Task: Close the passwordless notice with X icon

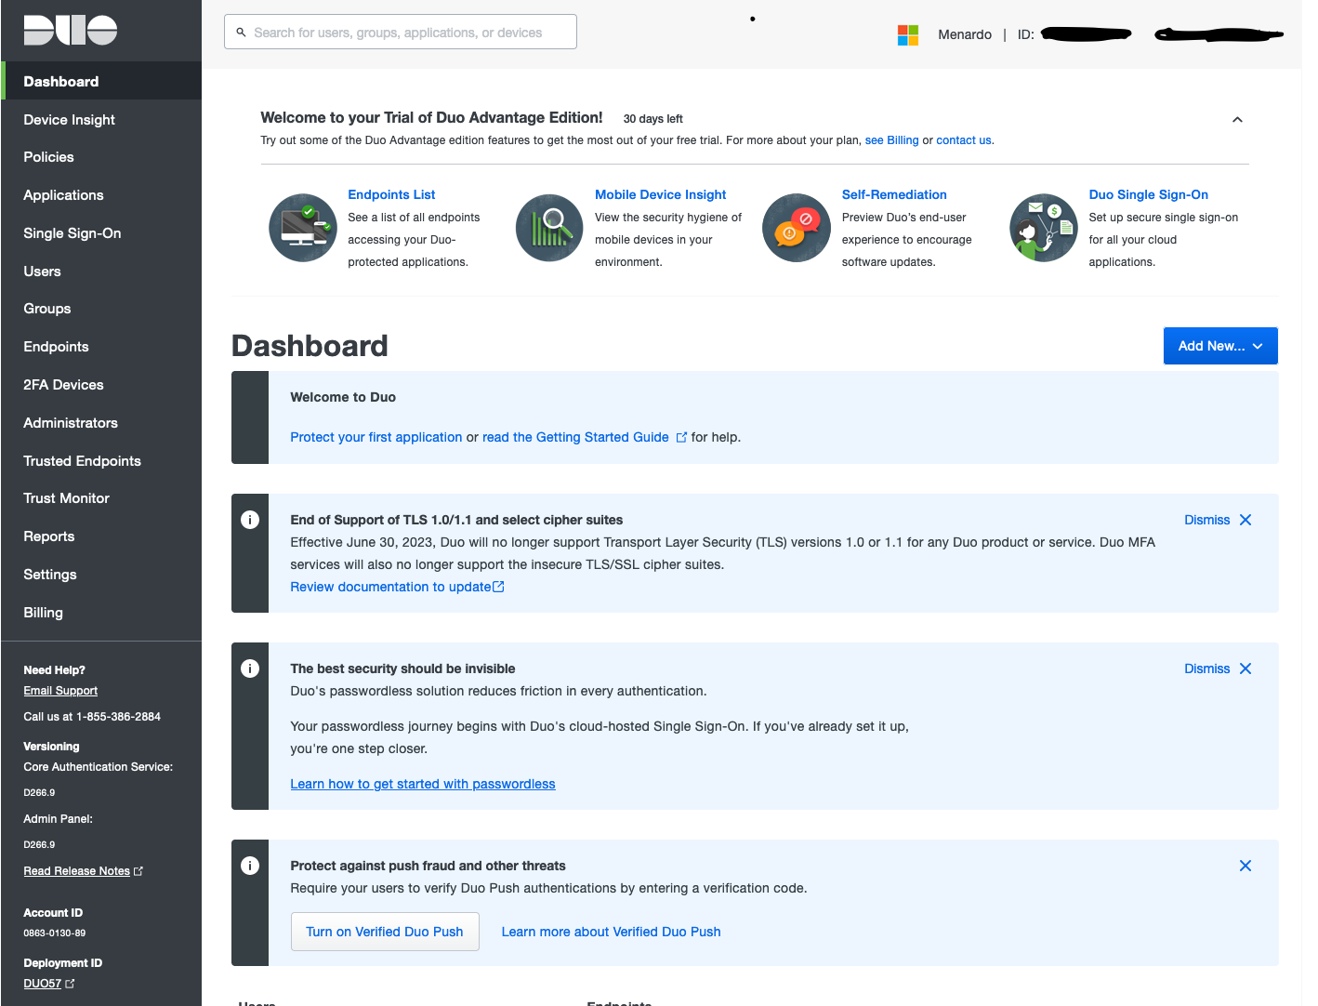Action: click(x=1246, y=668)
